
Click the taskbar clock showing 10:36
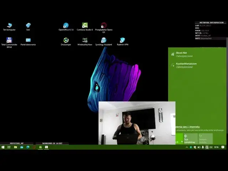click(216, 147)
